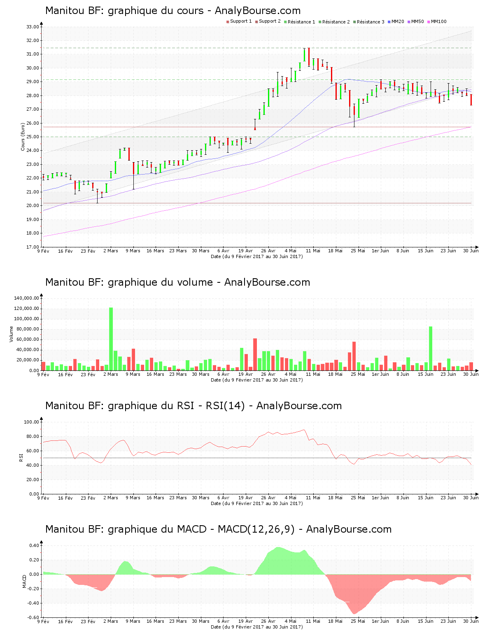Image resolution: width=494 pixels, height=638 pixels.
Task: Click '9 Fév' date under the MACD chart
Action: [43, 621]
